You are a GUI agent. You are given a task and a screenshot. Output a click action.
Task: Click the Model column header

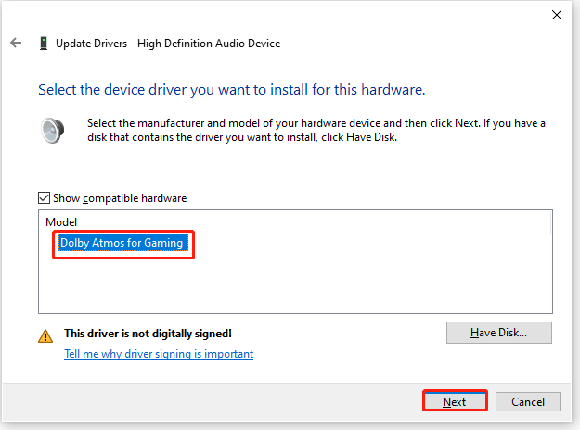coord(61,222)
